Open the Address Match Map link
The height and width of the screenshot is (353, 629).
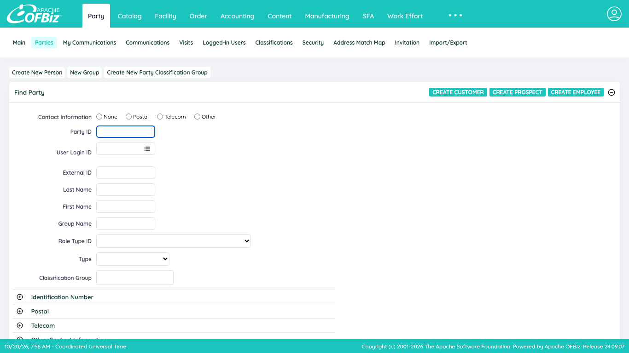(359, 43)
